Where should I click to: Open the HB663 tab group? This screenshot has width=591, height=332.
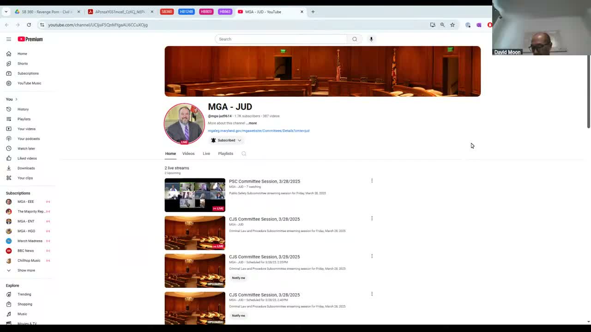[225, 12]
